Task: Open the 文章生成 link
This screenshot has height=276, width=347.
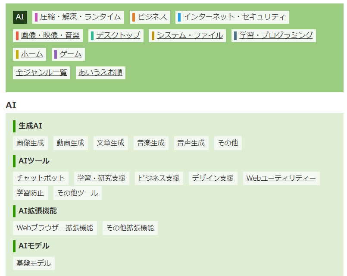Action: tap(110, 143)
